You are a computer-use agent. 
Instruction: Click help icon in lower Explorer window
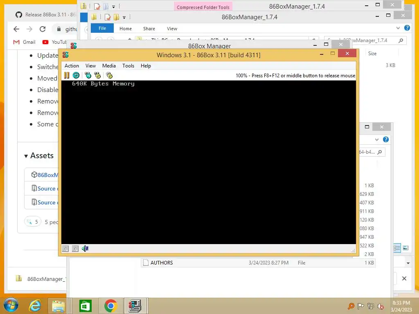click(386, 139)
